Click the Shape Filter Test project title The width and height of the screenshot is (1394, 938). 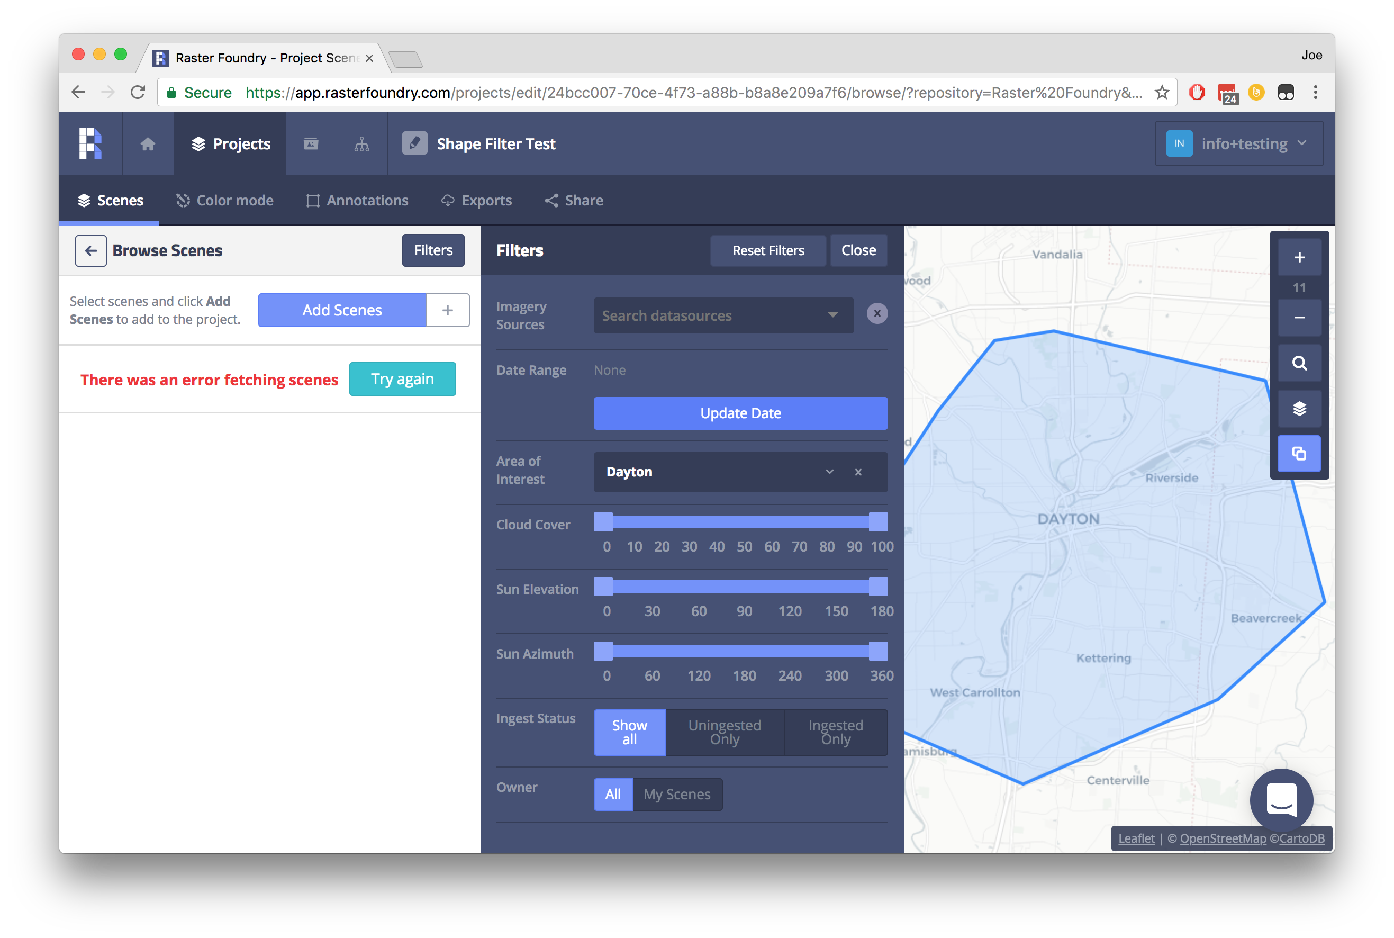[x=496, y=144]
